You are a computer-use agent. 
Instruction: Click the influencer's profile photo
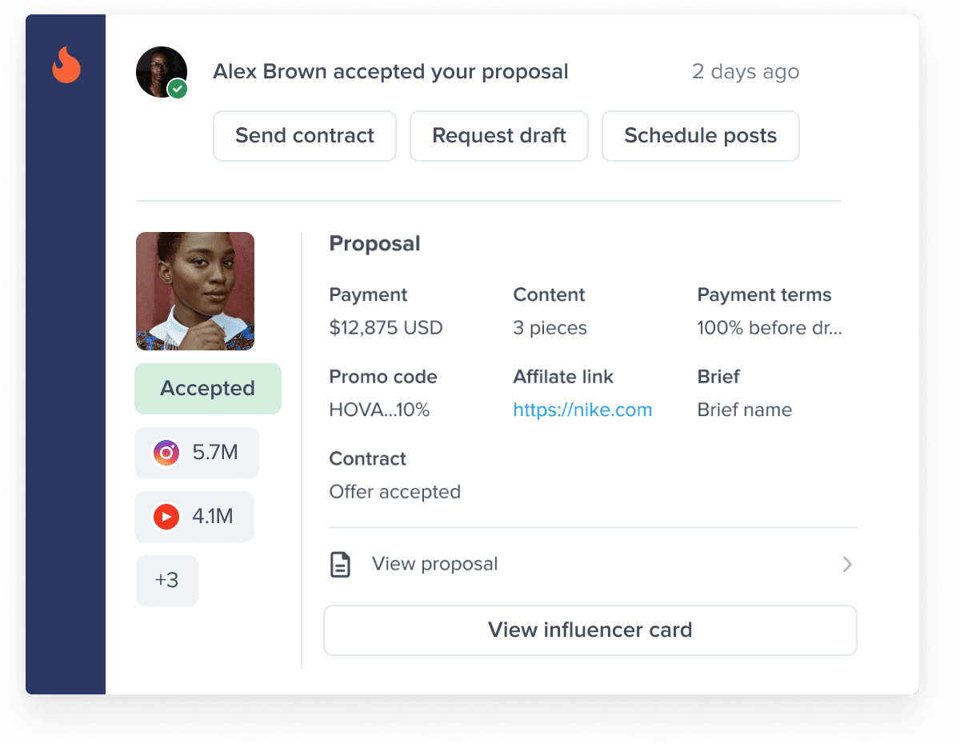click(x=194, y=290)
